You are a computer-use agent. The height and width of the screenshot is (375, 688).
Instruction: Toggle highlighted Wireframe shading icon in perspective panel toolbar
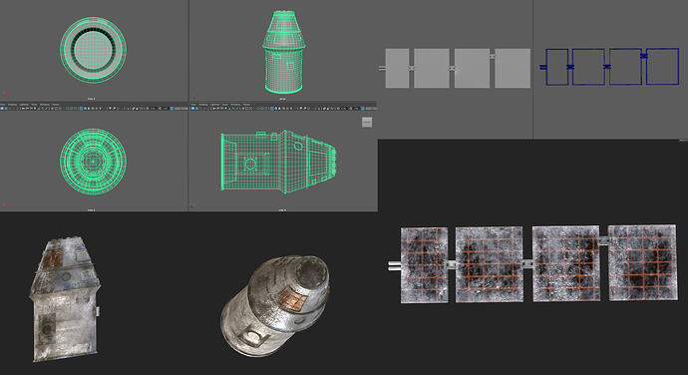pyautogui.click(x=271, y=109)
